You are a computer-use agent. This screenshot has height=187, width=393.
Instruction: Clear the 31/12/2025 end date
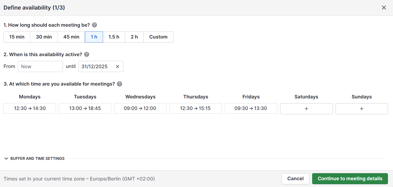click(x=117, y=66)
